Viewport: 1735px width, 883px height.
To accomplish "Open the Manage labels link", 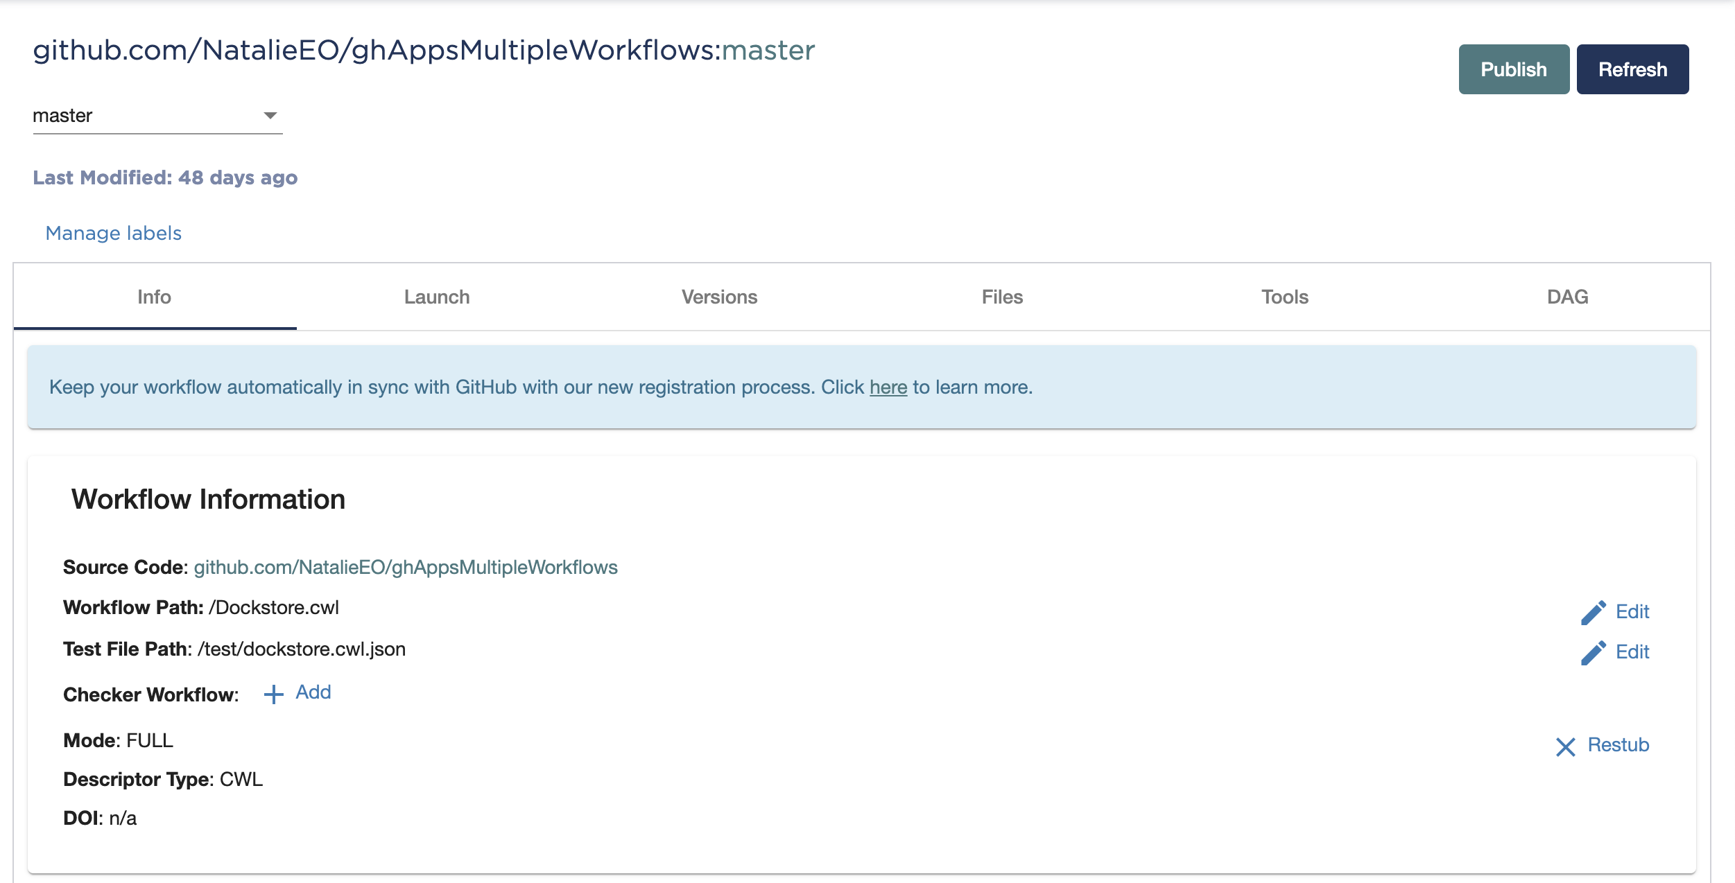I will coord(113,233).
